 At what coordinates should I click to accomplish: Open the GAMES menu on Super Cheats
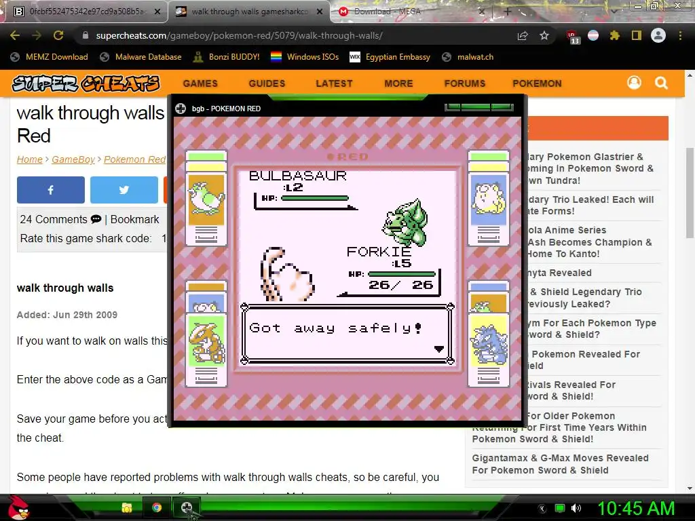click(200, 83)
